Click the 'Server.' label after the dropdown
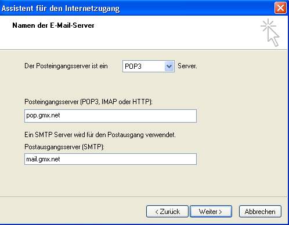Image resolution: width=289 pixels, height=225 pixels. [x=187, y=66]
